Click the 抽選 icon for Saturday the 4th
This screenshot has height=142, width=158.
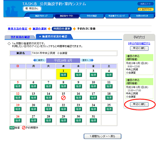pos(109,75)
